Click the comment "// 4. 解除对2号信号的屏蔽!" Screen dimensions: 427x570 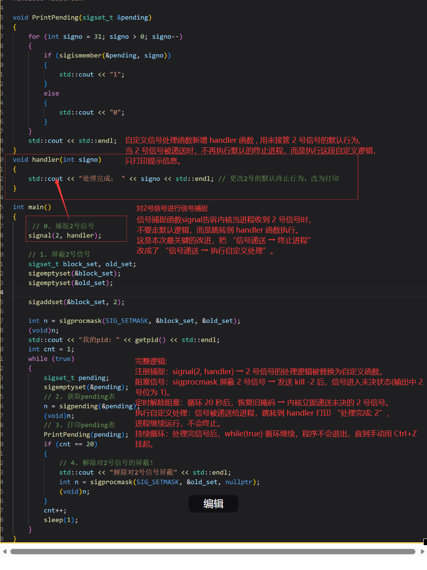click(x=107, y=463)
